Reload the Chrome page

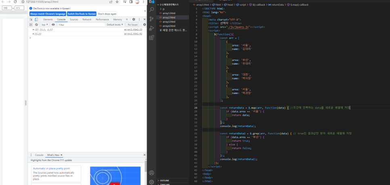tap(15, 2)
